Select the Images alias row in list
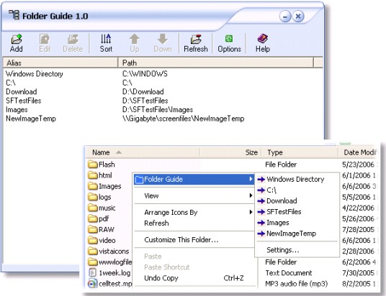This screenshot has height=296, width=386. point(17,109)
